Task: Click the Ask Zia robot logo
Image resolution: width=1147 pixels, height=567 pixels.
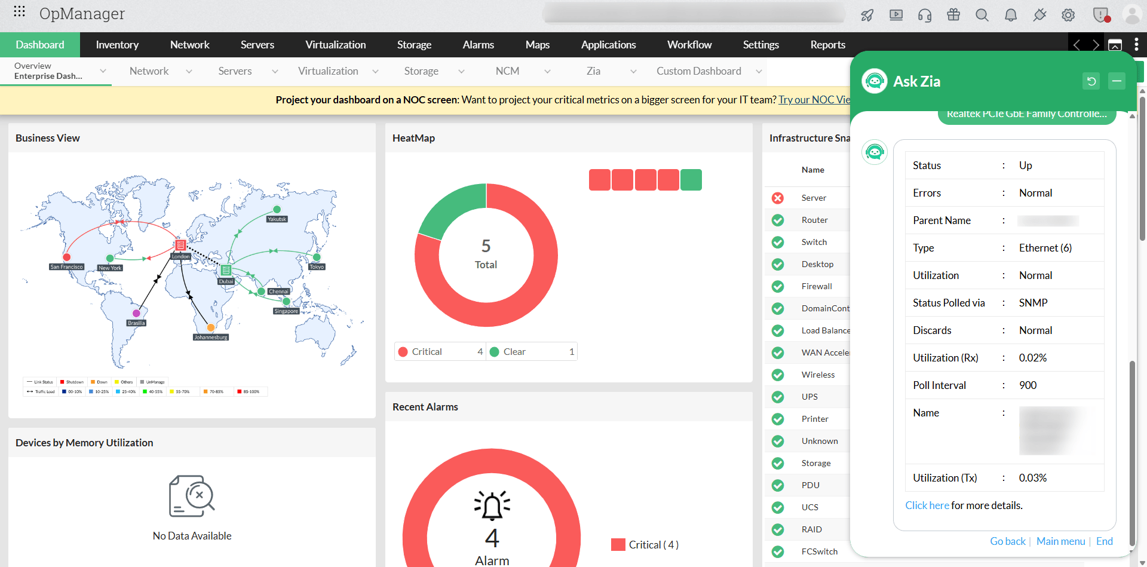Action: click(x=875, y=81)
